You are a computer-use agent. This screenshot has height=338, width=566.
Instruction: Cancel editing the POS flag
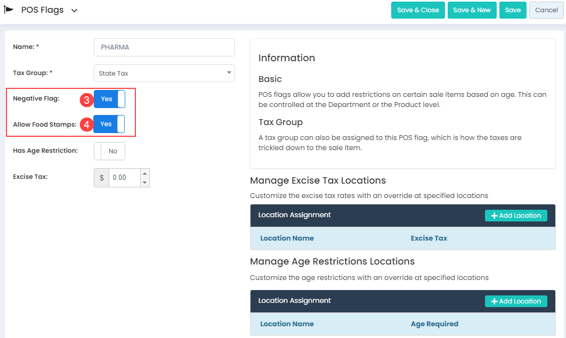tap(546, 10)
